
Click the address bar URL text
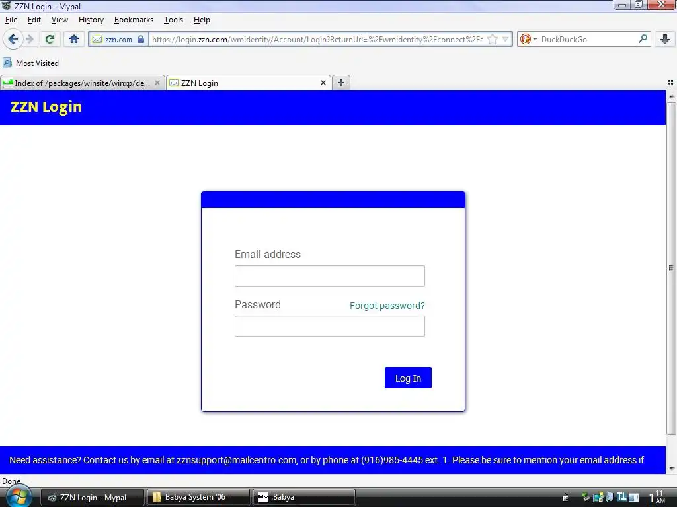click(317, 39)
